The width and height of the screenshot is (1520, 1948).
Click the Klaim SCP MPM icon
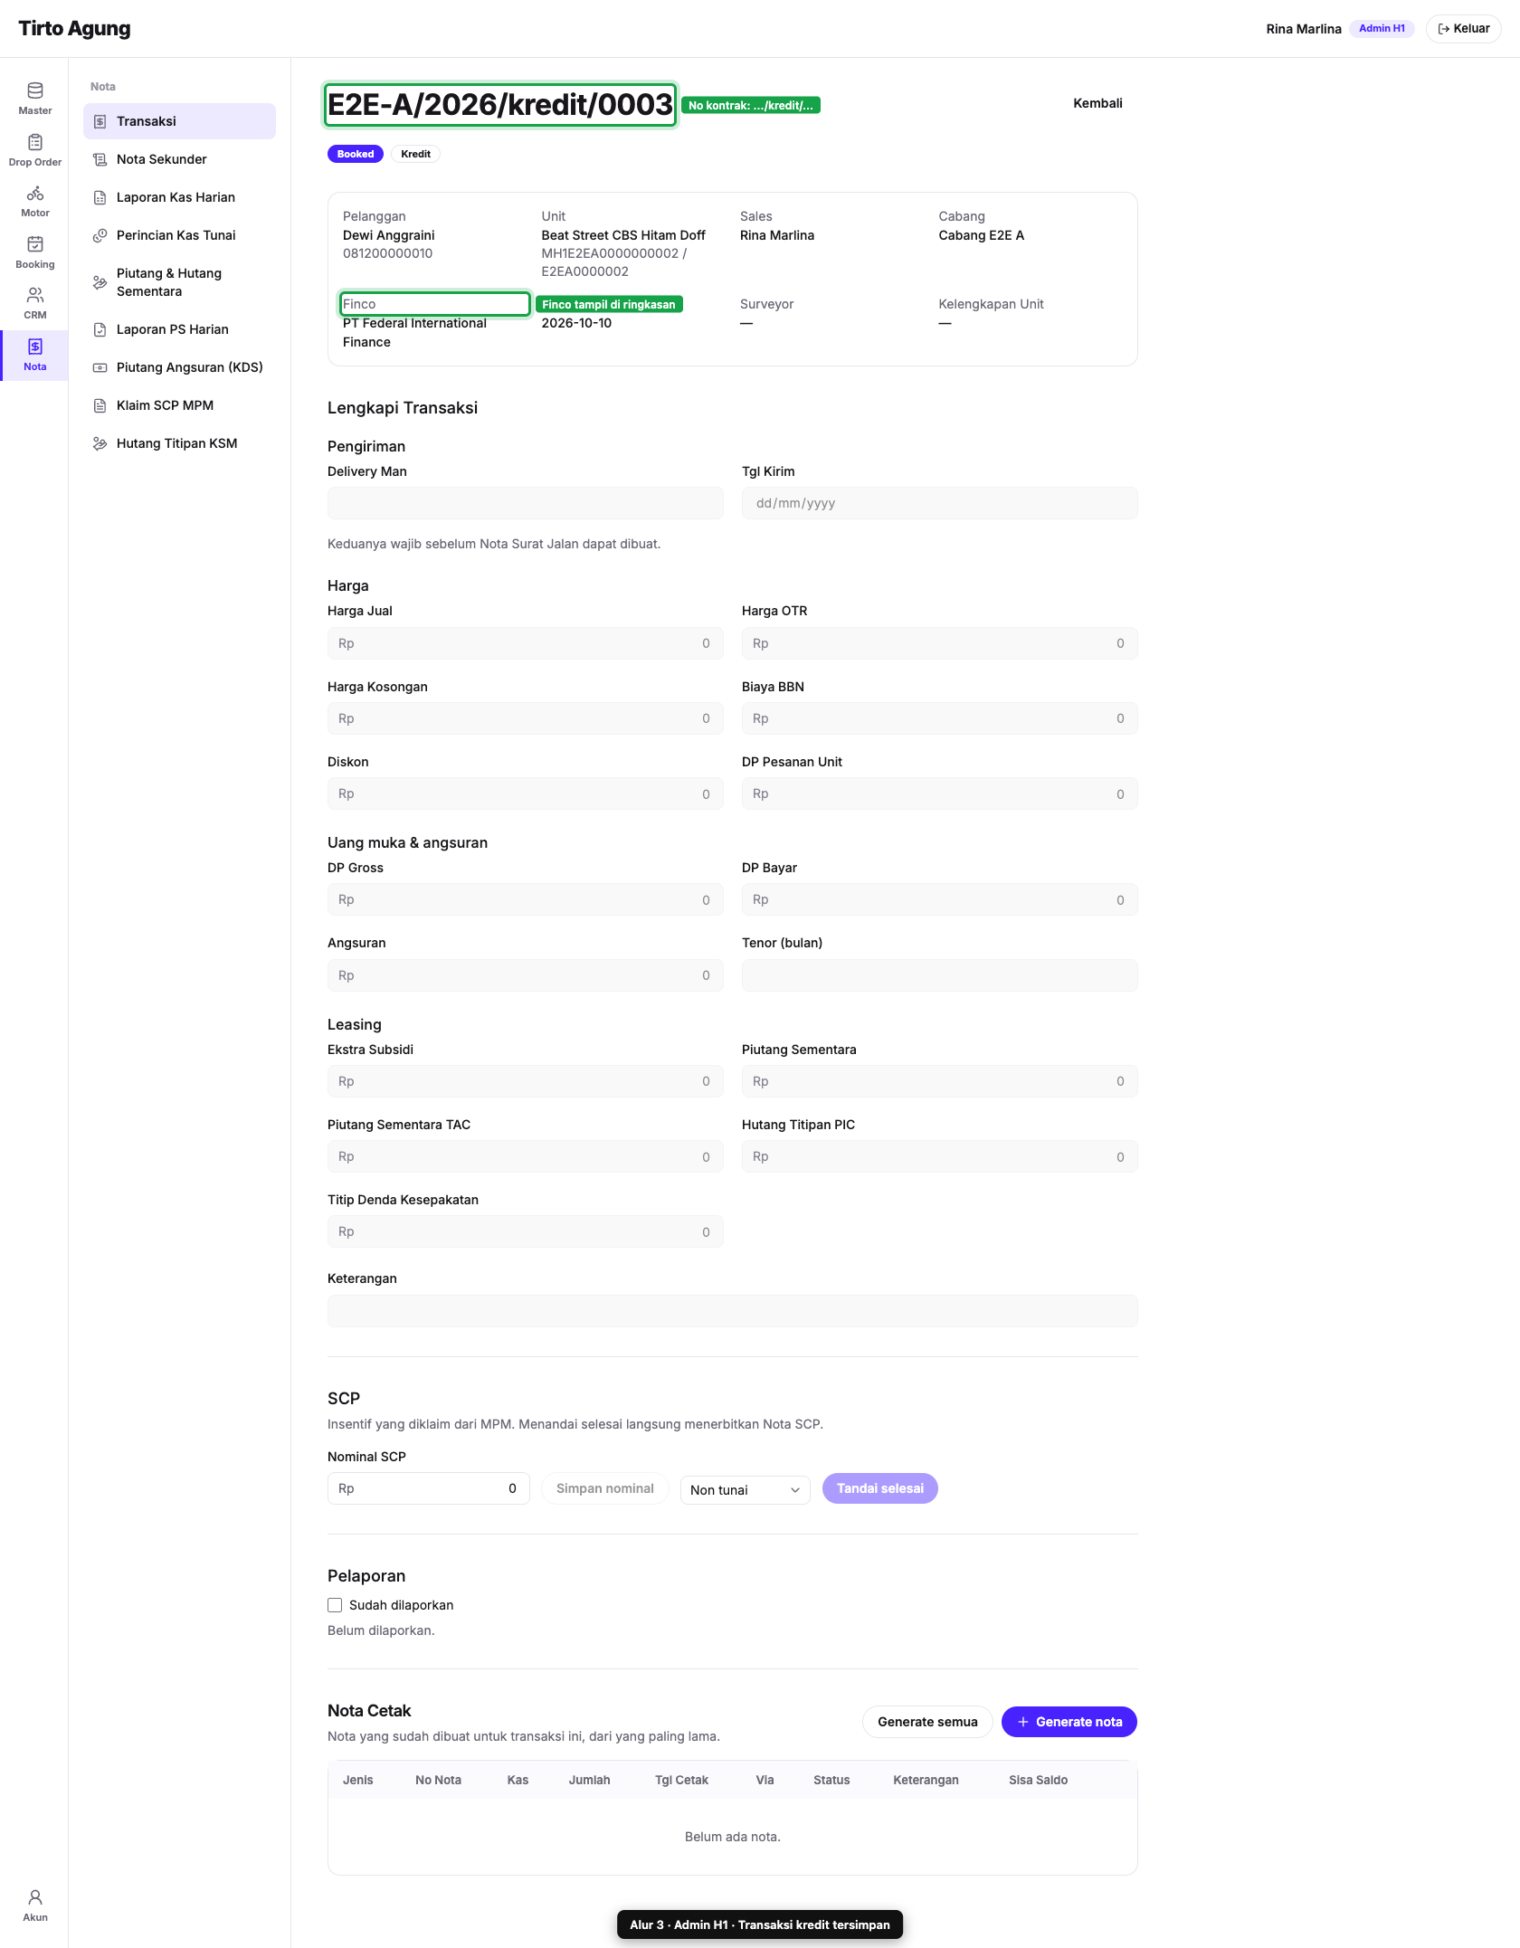100,405
